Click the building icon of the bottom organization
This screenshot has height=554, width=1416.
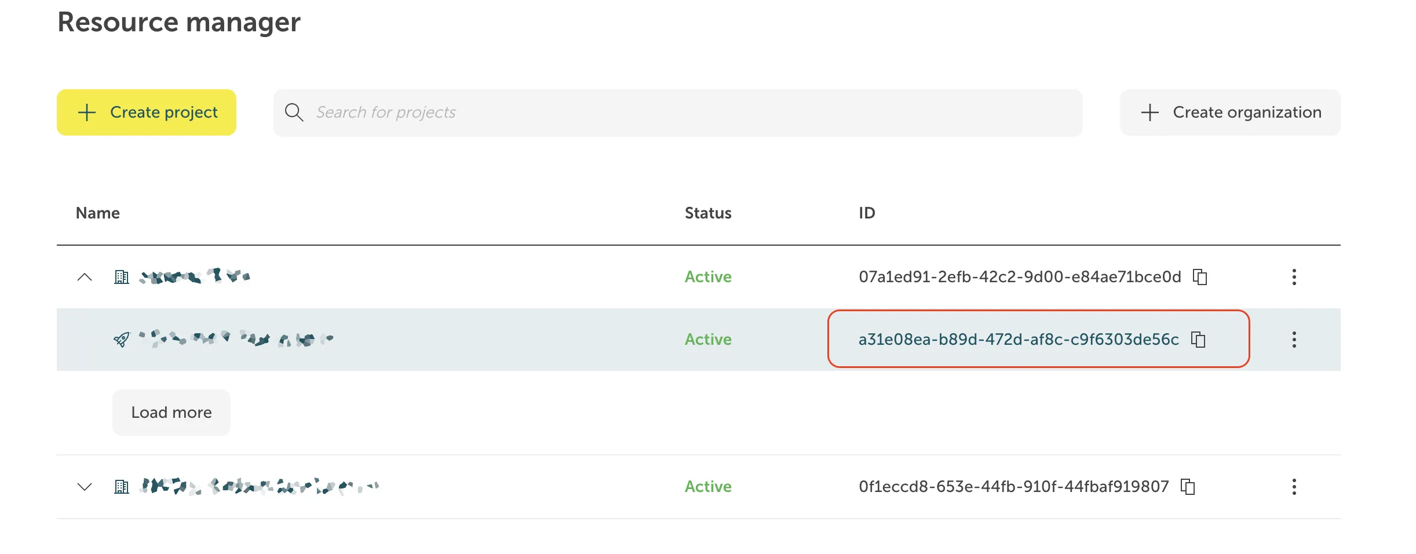click(x=121, y=487)
